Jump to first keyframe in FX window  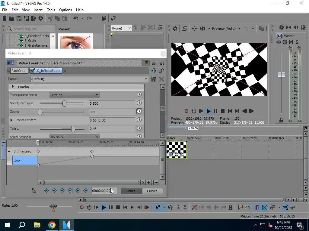click(x=46, y=190)
